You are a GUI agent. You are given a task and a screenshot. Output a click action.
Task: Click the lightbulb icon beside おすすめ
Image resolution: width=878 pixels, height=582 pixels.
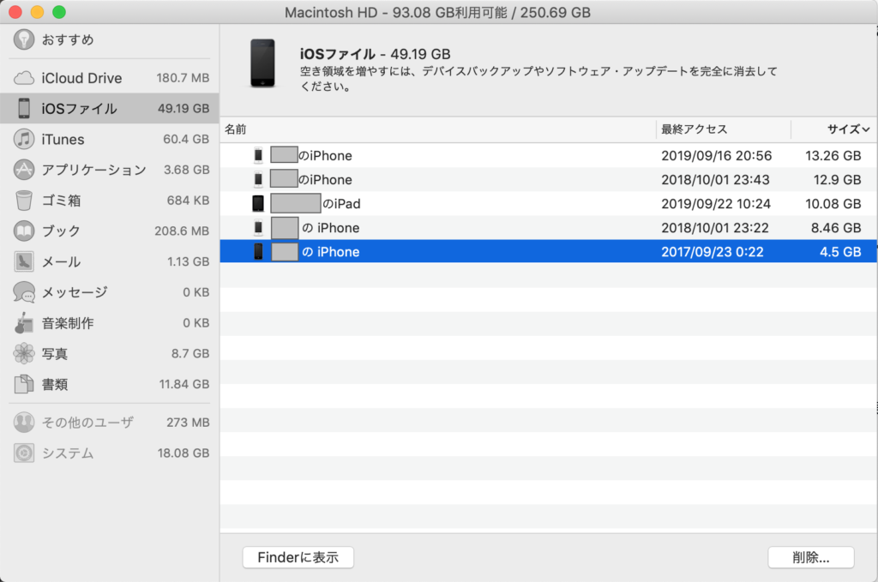tap(23, 39)
